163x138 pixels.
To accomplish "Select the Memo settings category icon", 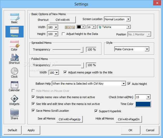I will (15, 32).
